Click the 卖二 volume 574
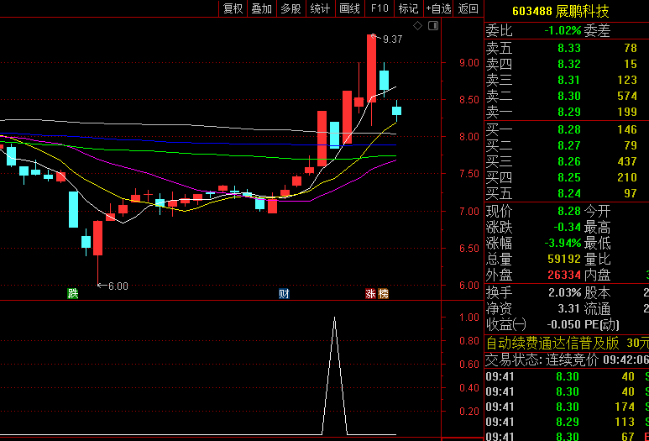Screen dimensions: 649x441 (x=626, y=96)
